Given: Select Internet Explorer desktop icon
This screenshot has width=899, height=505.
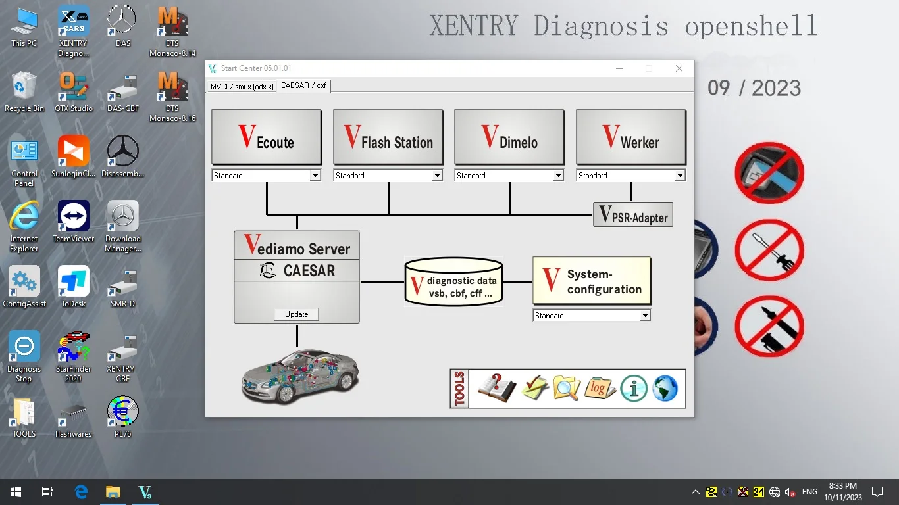Looking at the screenshot, I should coord(24,226).
